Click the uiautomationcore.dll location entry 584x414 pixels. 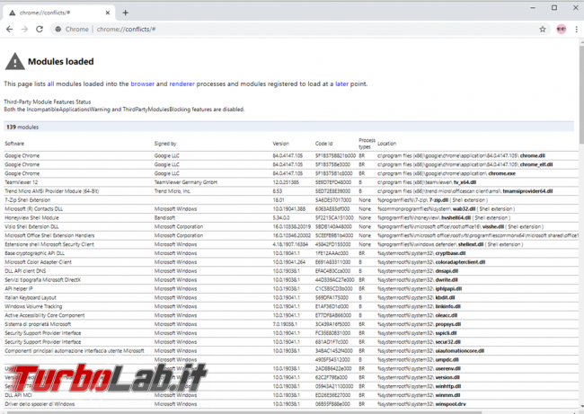(430, 351)
